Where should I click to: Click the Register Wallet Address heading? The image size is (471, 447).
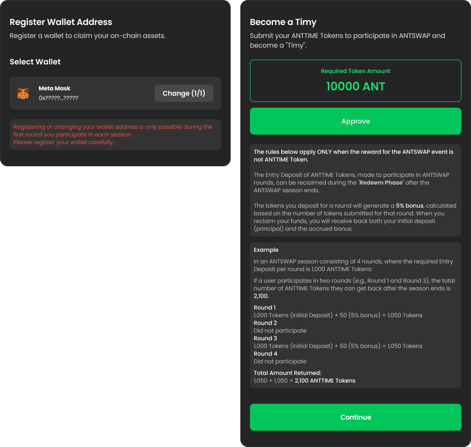tap(61, 22)
